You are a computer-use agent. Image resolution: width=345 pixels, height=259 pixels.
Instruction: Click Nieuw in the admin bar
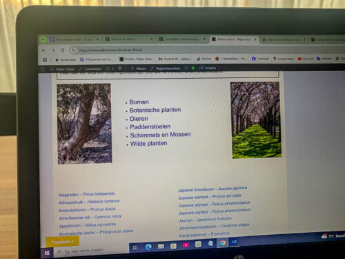pos(138,68)
